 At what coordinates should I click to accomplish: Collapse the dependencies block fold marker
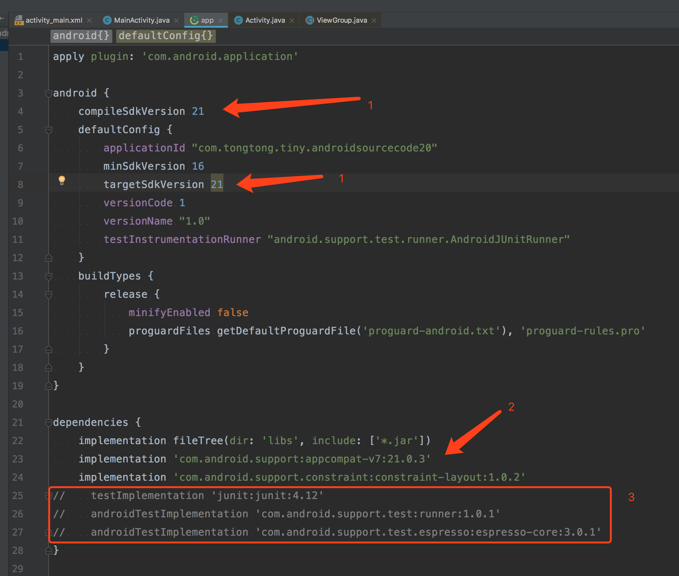click(x=49, y=423)
